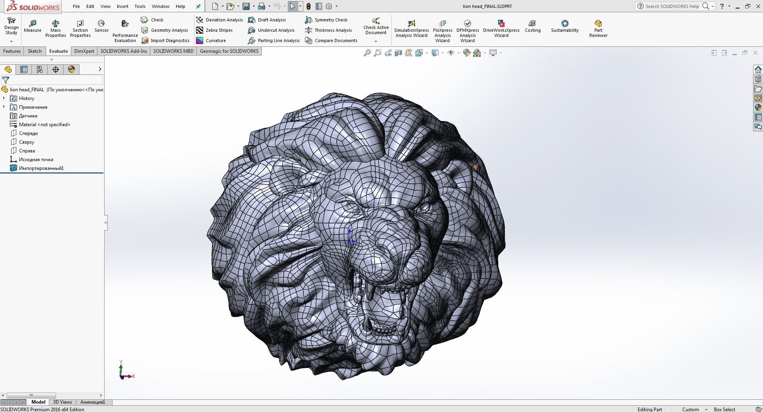Open View Settings monitor dropdown arrow

click(x=501, y=53)
